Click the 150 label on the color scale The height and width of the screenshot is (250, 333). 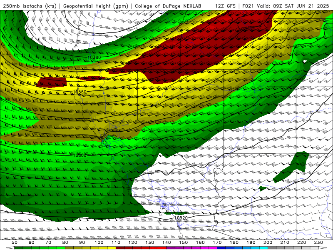pyautogui.click(x=184, y=242)
